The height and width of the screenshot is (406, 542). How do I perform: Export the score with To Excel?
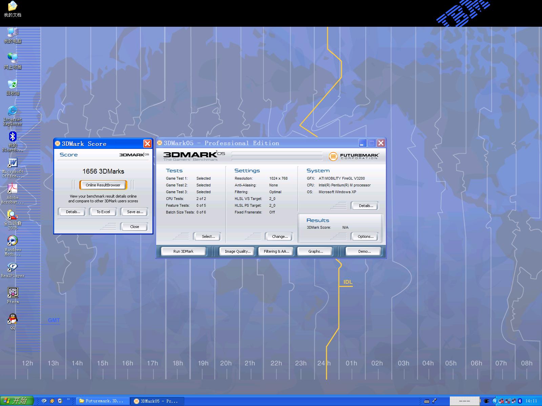coord(103,212)
